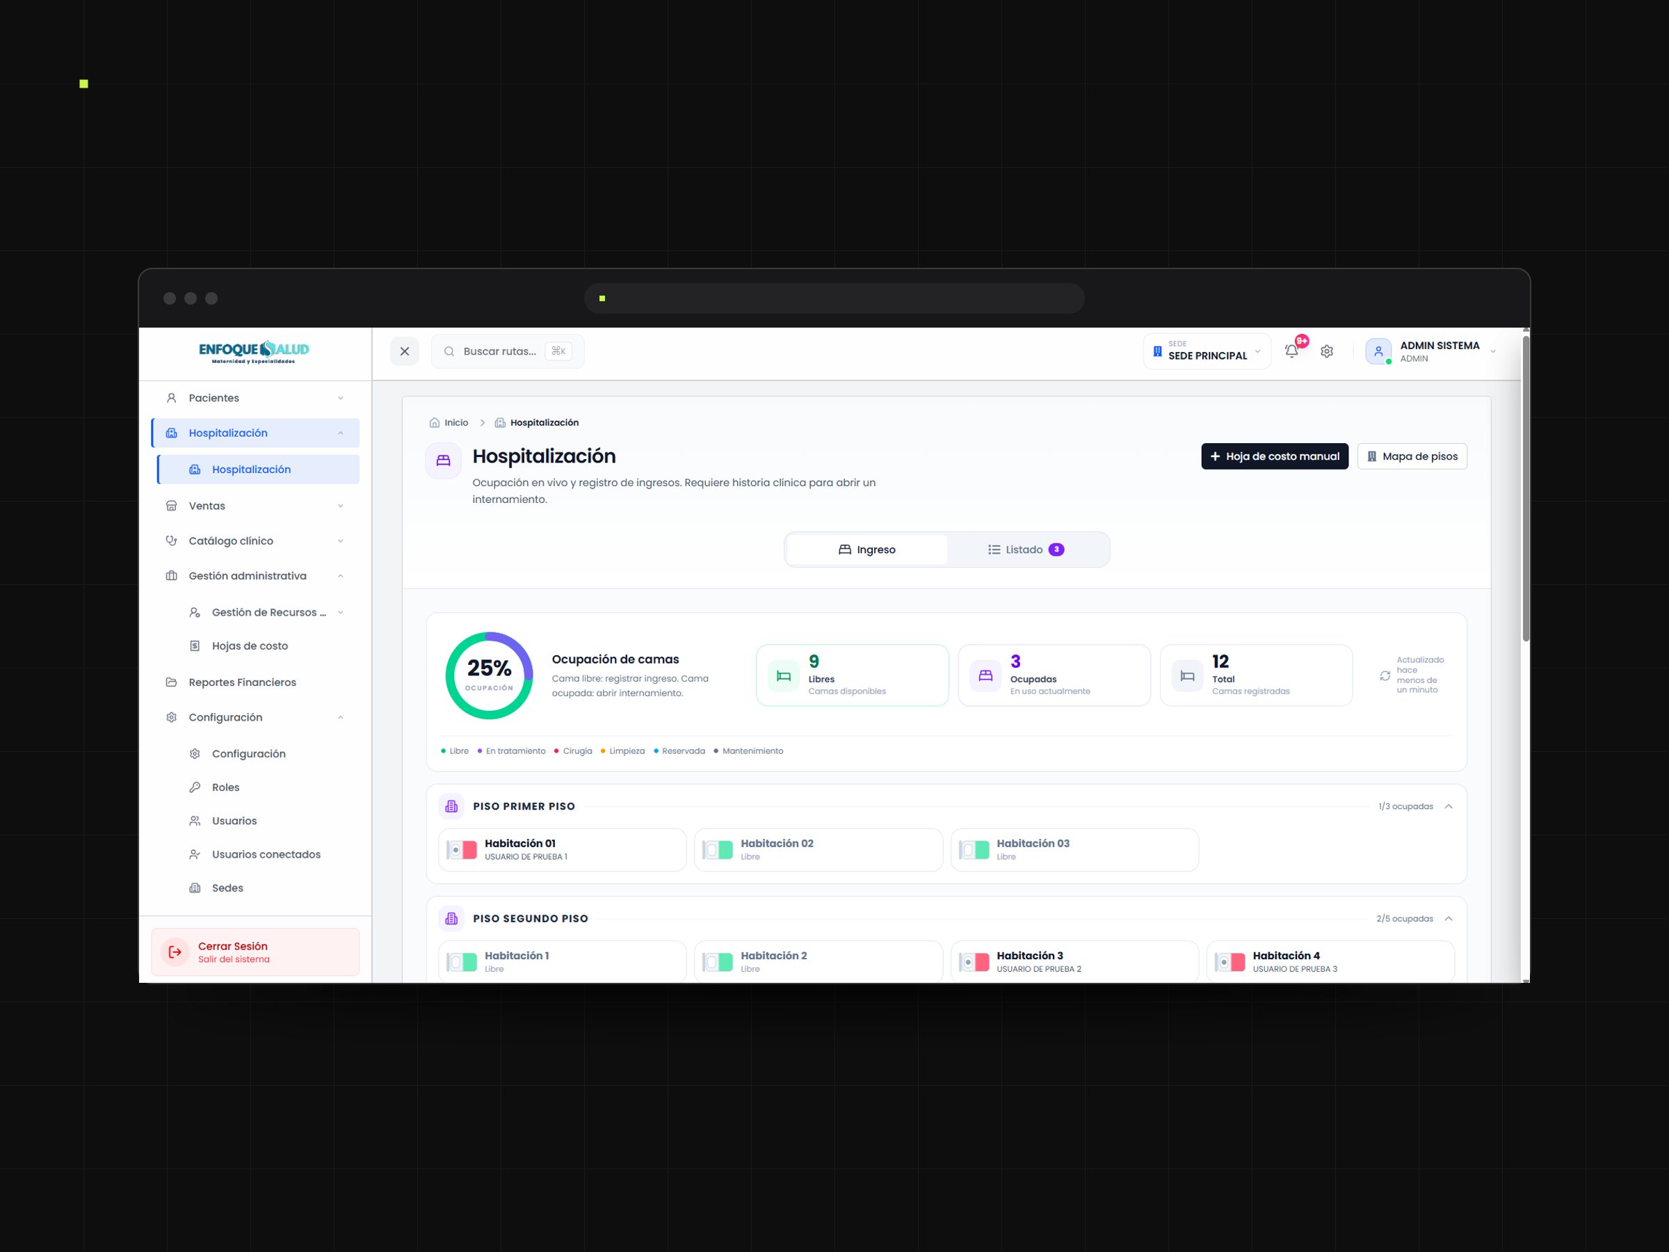Click Mapa de pisos button
1669x1252 pixels.
coord(1412,456)
